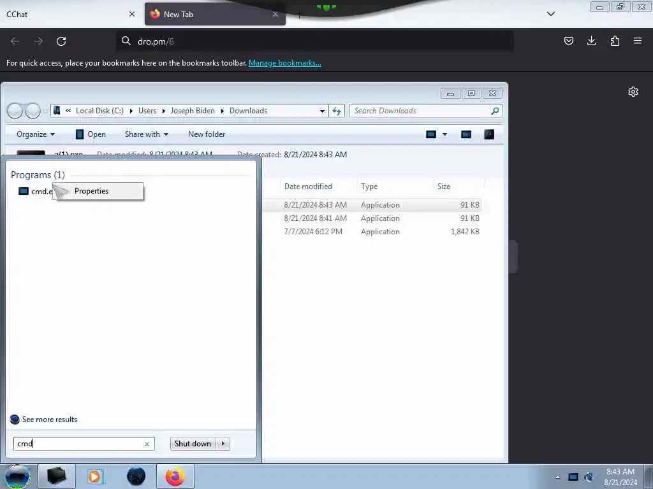Screen dimensions: 653x489
Task: Open the Manage bookmarks link
Action: 285,63
